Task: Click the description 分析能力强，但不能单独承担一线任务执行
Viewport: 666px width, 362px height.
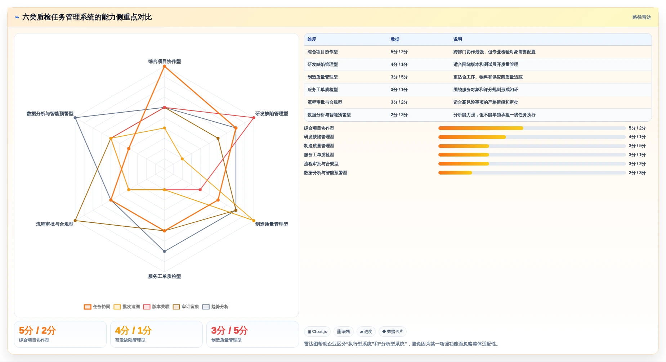Action: [x=494, y=115]
